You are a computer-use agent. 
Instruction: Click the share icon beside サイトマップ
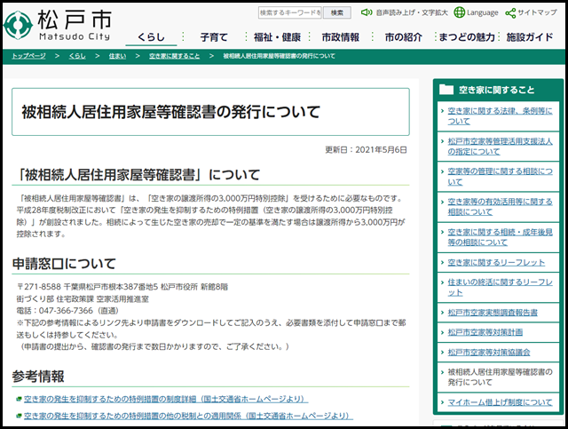[510, 13]
